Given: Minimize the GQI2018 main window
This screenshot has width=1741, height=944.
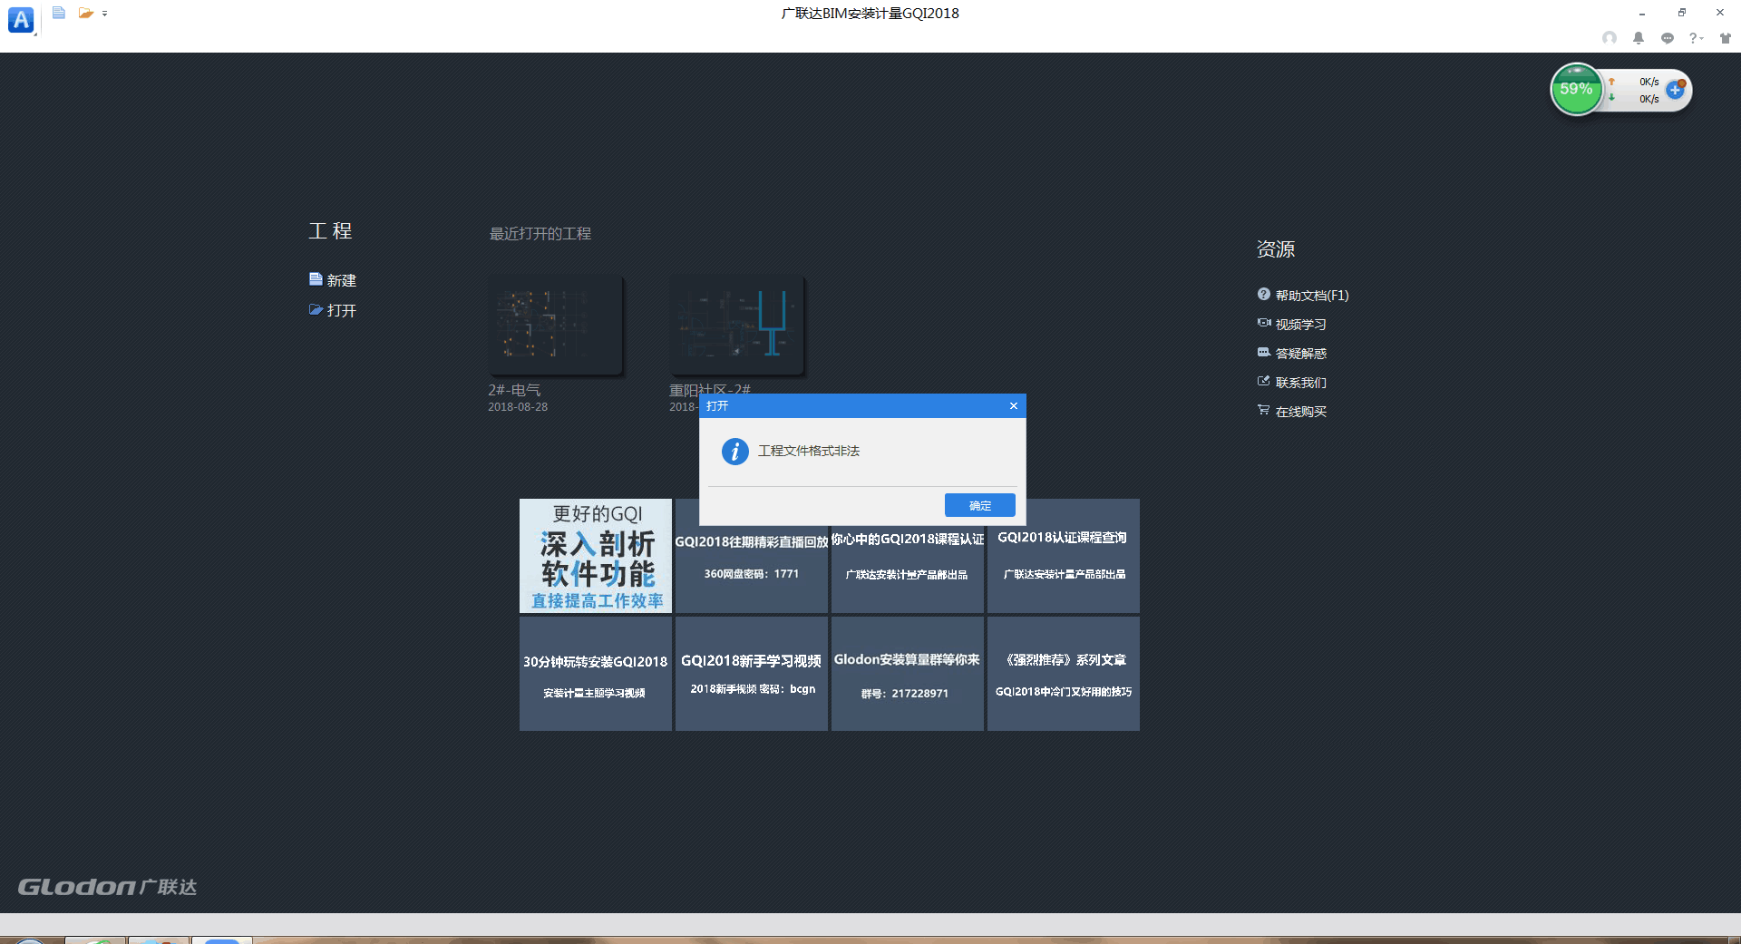Looking at the screenshot, I should pyautogui.click(x=1642, y=14).
